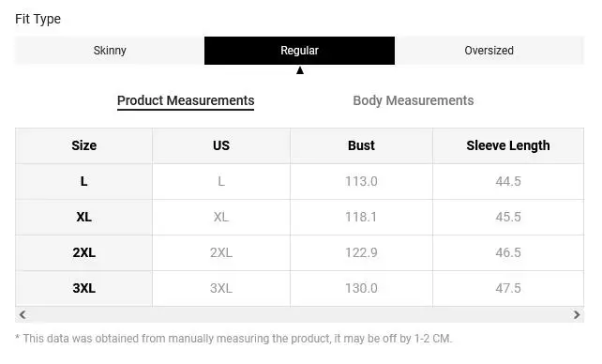Click the right scroll arrow under the table
Screen dimensions: 602x364
click(x=577, y=315)
